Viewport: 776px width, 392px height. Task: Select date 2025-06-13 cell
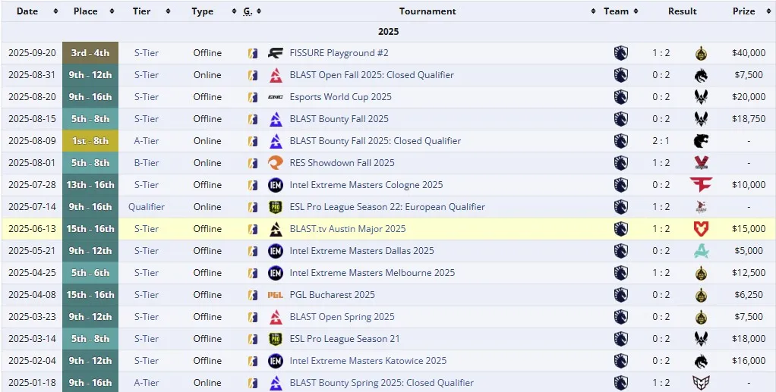coord(32,229)
